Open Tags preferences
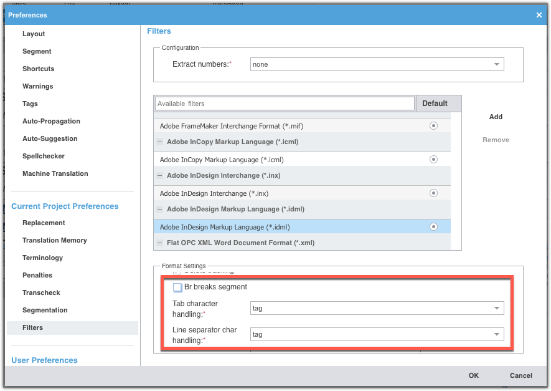The height and width of the screenshot is (391, 551). coord(30,104)
